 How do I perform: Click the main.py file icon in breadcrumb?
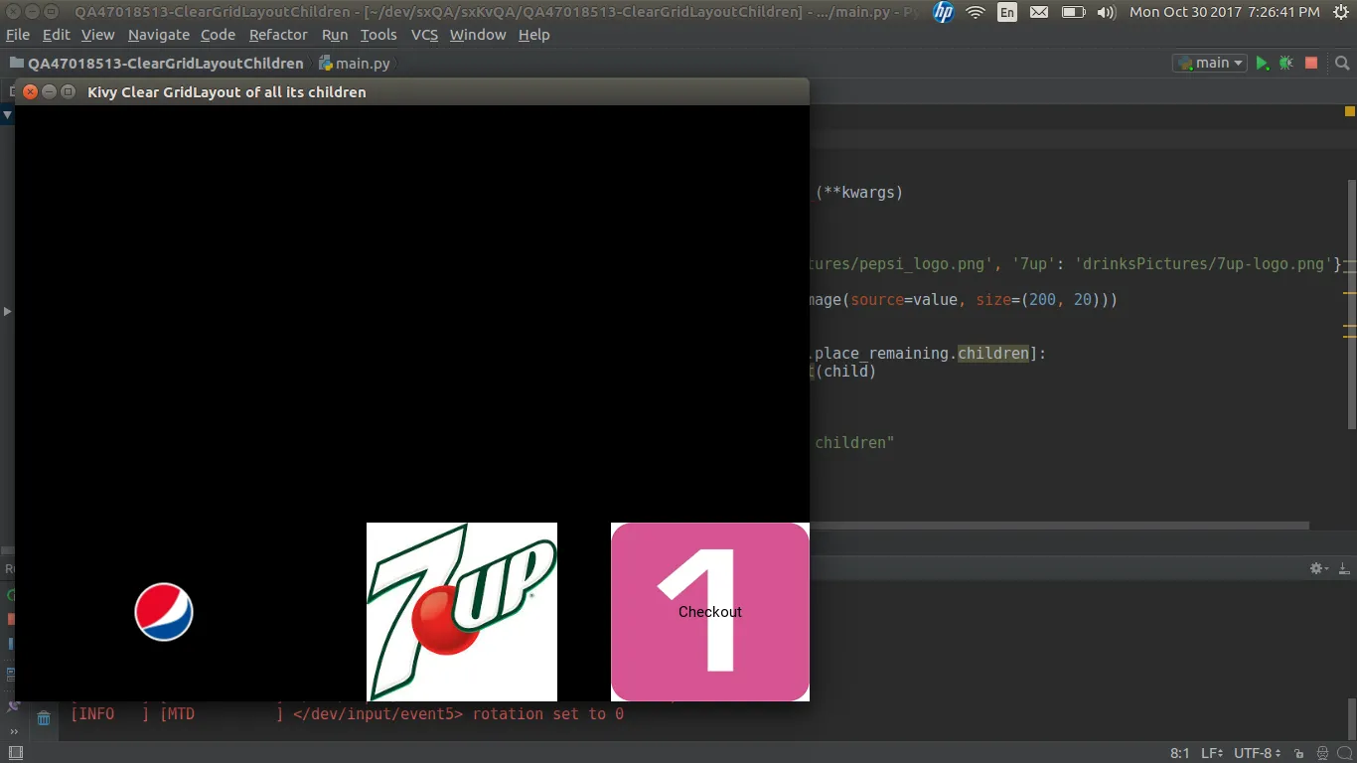[326, 63]
